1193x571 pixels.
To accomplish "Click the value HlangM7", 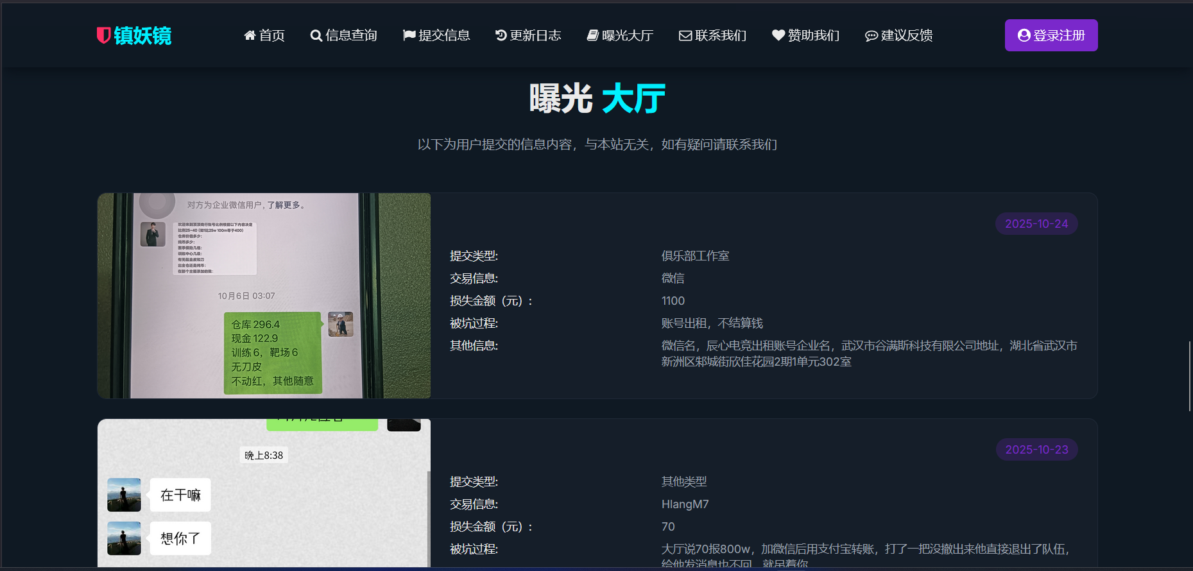I will pyautogui.click(x=685, y=504).
